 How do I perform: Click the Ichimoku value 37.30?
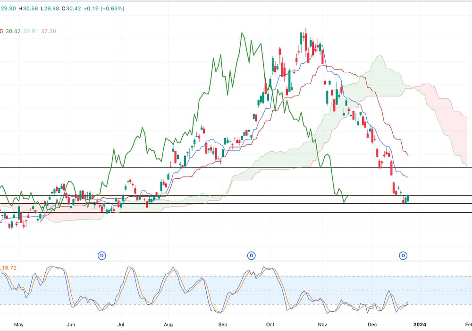point(49,31)
